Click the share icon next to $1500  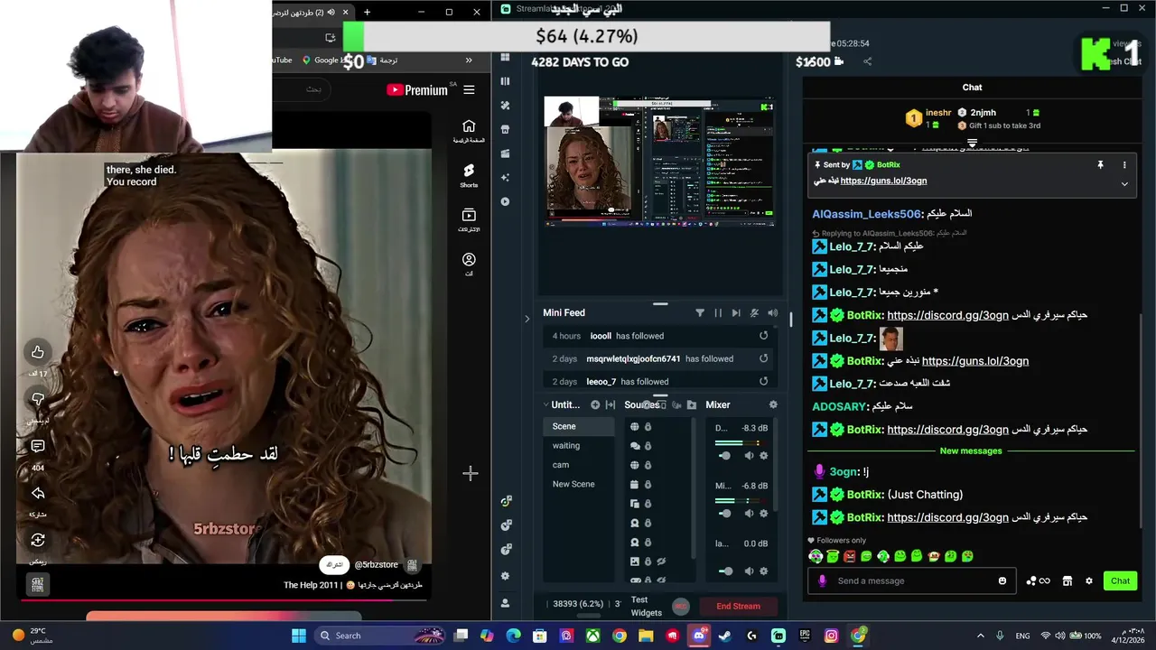point(867,61)
